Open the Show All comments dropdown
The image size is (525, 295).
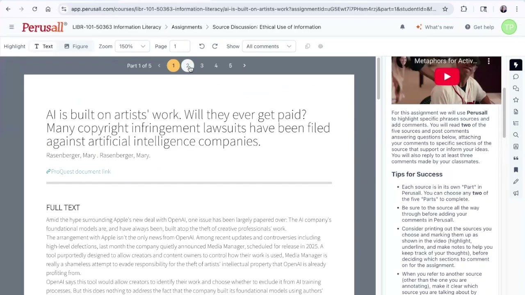tap(269, 46)
